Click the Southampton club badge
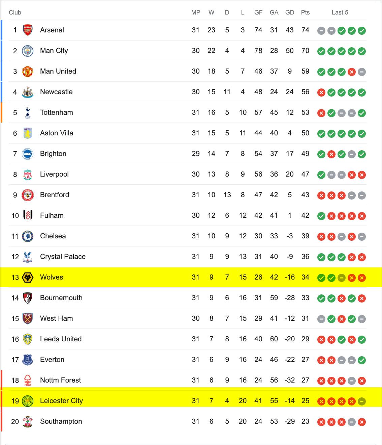Viewport: 382px width, 445px height. click(28, 421)
